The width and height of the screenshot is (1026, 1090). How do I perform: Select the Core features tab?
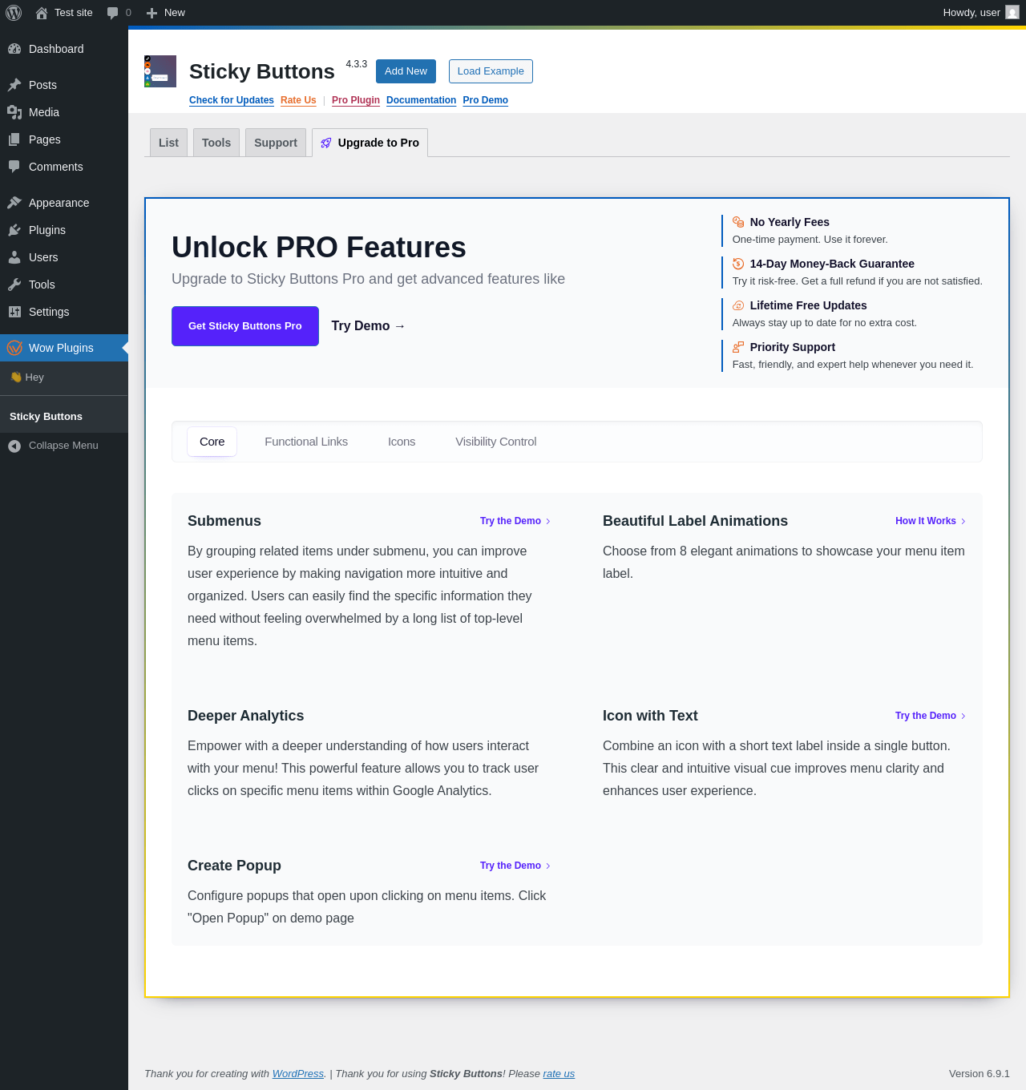coord(212,442)
